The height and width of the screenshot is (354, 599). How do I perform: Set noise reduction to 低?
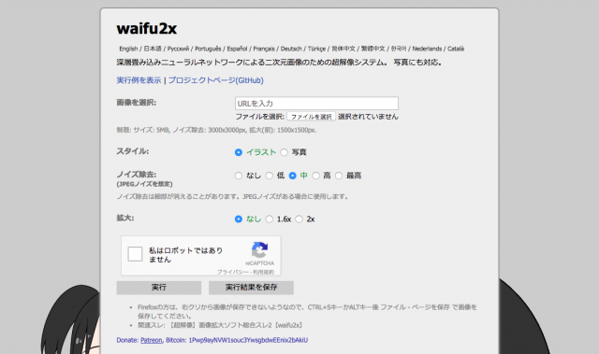pos(270,176)
